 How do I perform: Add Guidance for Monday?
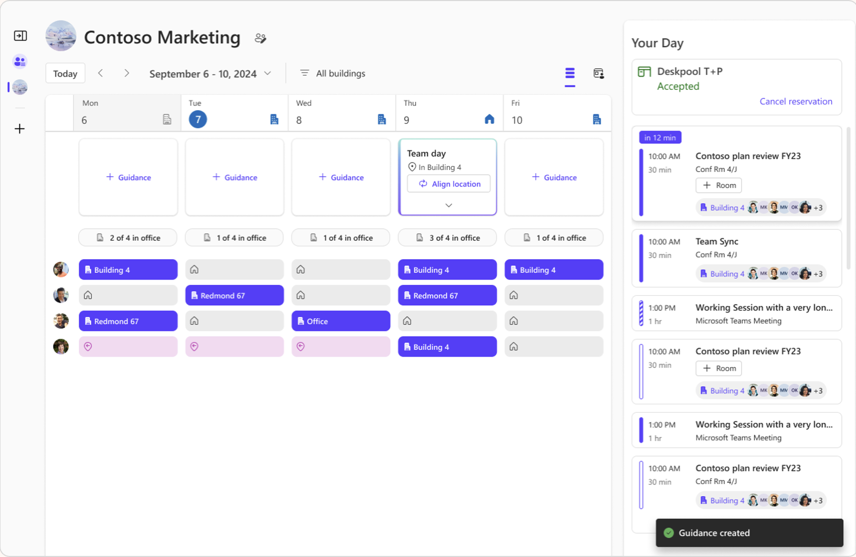click(129, 177)
